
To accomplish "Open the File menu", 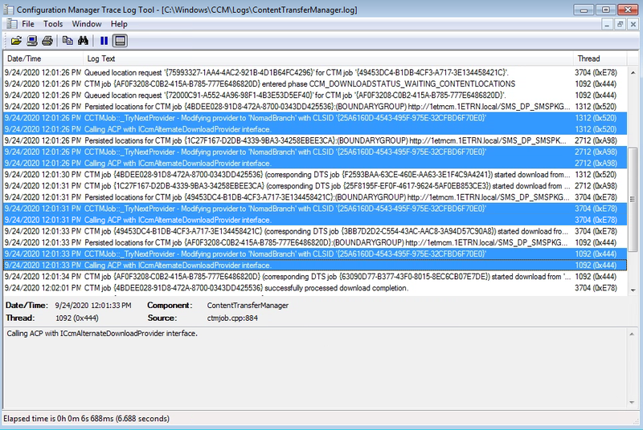I will [28, 24].
